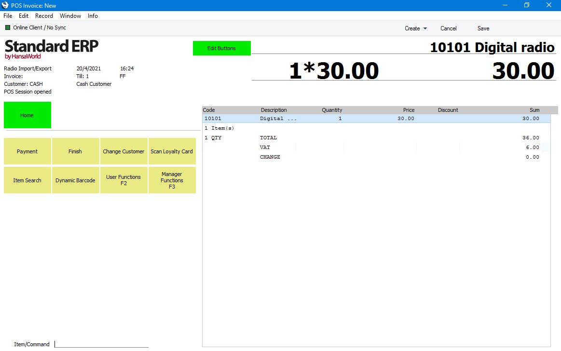Image resolution: width=561 pixels, height=351 pixels.
Task: Open the File menu
Action: pyautogui.click(x=8, y=16)
